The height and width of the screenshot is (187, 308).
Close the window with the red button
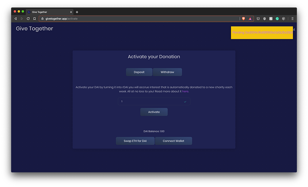(x=15, y=12)
